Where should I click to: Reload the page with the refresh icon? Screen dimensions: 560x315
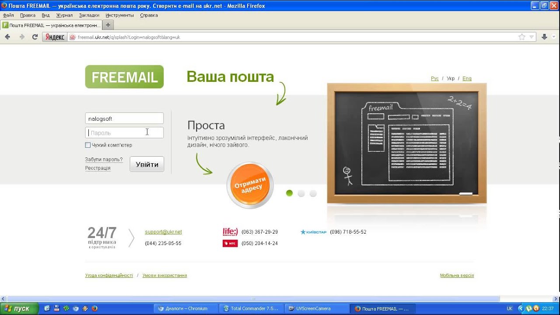[x=35, y=37]
